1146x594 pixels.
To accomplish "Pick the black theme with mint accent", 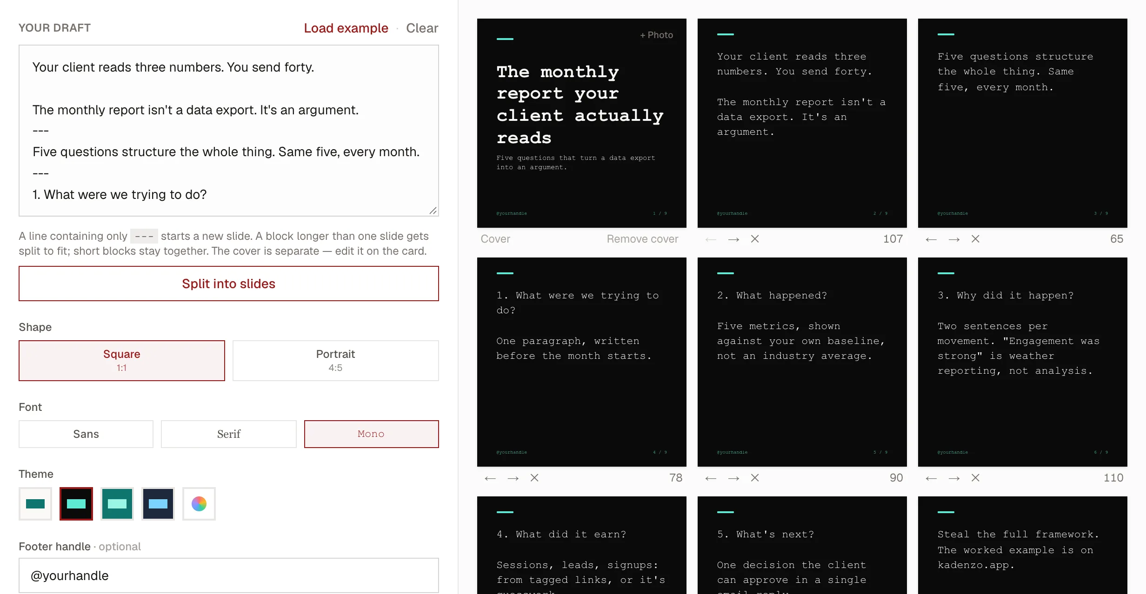I will 76,504.
